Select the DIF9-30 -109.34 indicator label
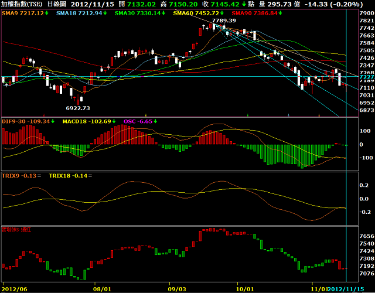The height and width of the screenshot is (293, 375). click(x=26, y=121)
